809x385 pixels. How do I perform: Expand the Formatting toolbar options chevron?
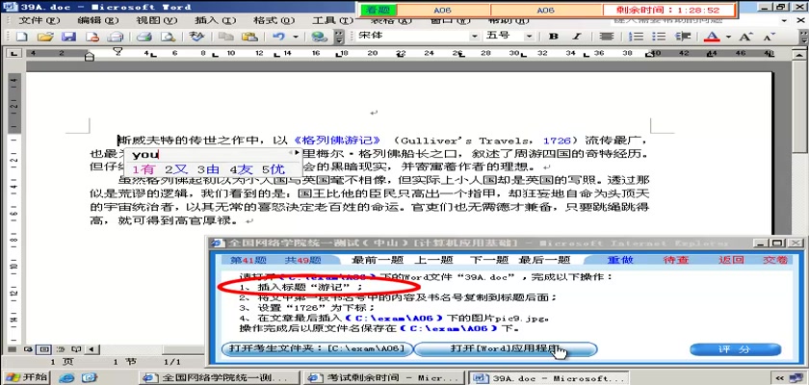tap(804, 37)
